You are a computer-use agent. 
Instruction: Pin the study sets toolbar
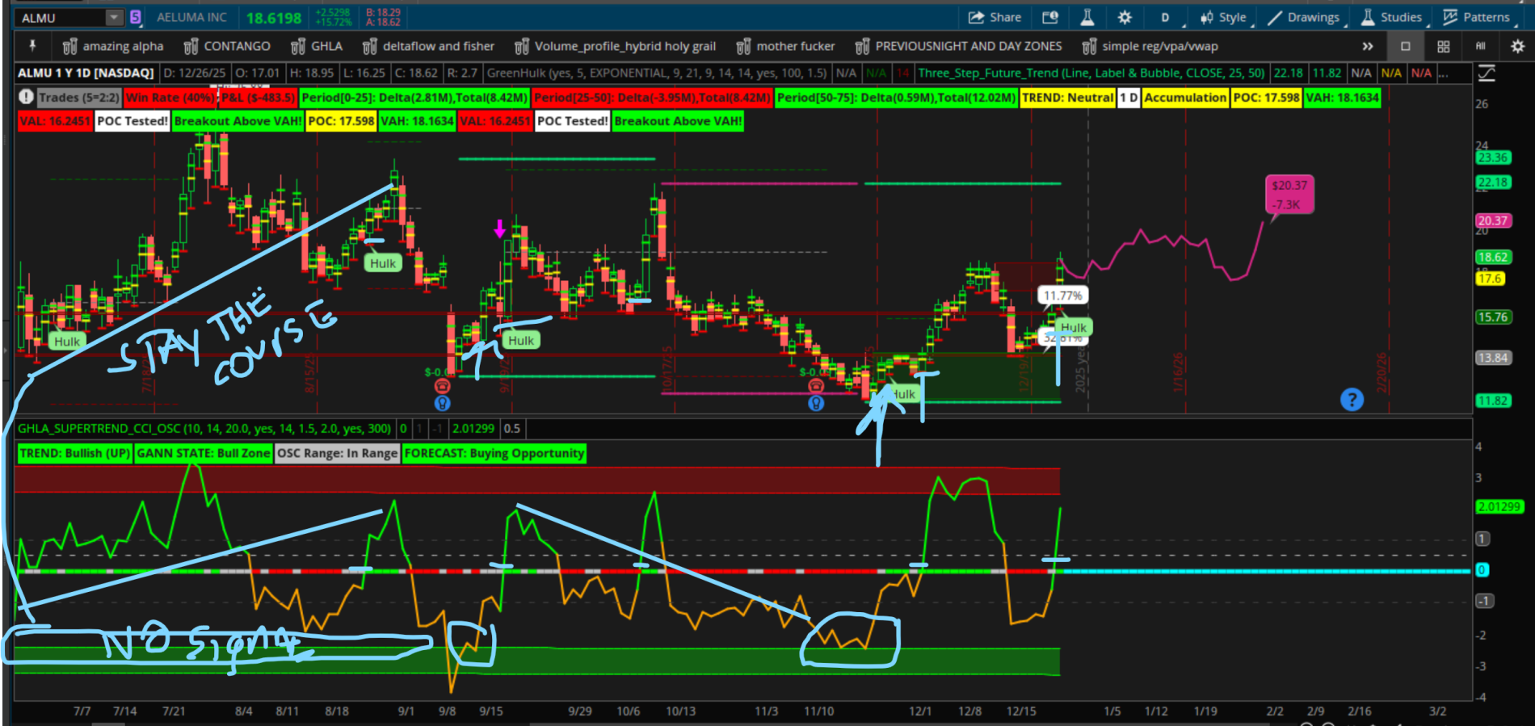(x=32, y=46)
